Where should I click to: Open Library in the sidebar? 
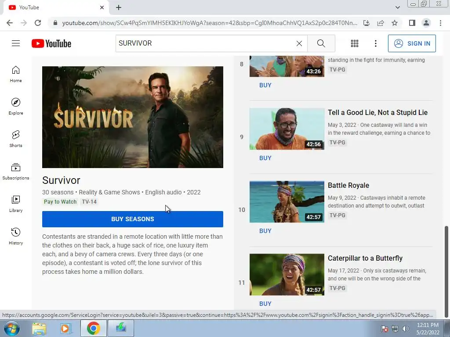(16, 204)
